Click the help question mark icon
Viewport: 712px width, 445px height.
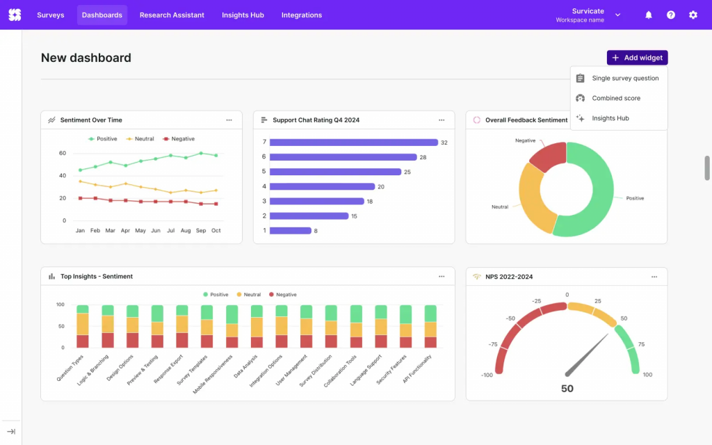[x=670, y=14]
